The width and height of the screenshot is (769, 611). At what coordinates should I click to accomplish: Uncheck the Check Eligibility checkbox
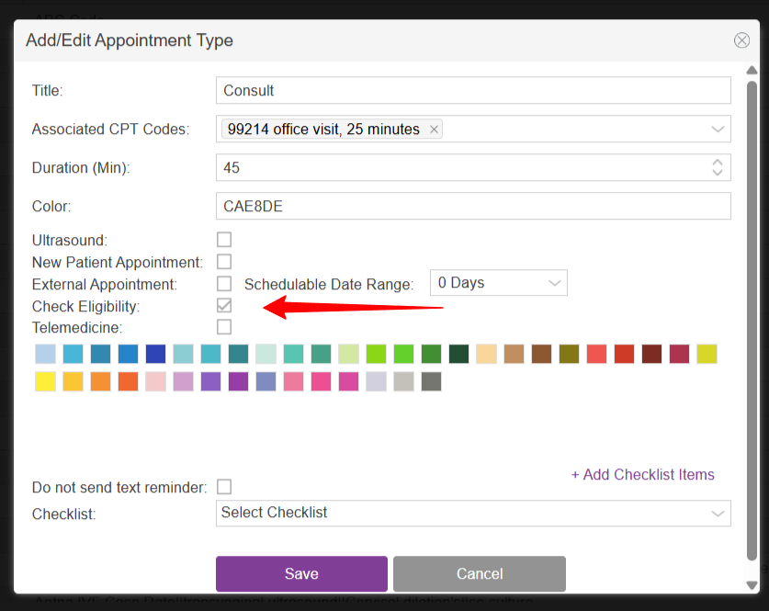coord(224,306)
